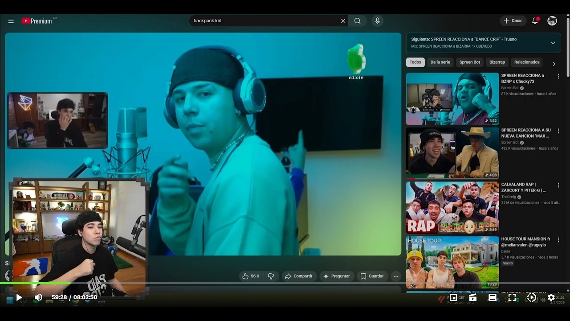The image size is (570, 321).
Task: Save video with Guardar button
Action: pyautogui.click(x=372, y=276)
